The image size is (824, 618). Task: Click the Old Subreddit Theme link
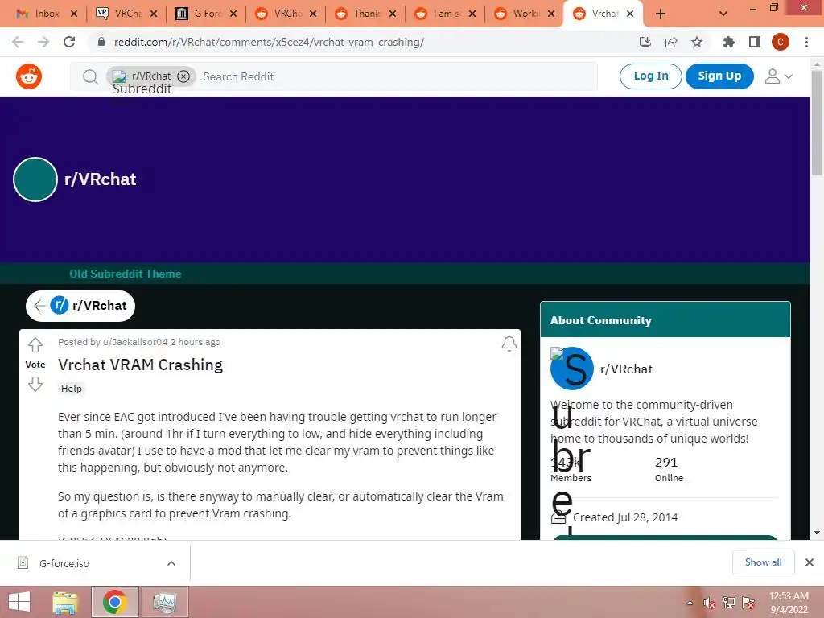click(x=125, y=274)
